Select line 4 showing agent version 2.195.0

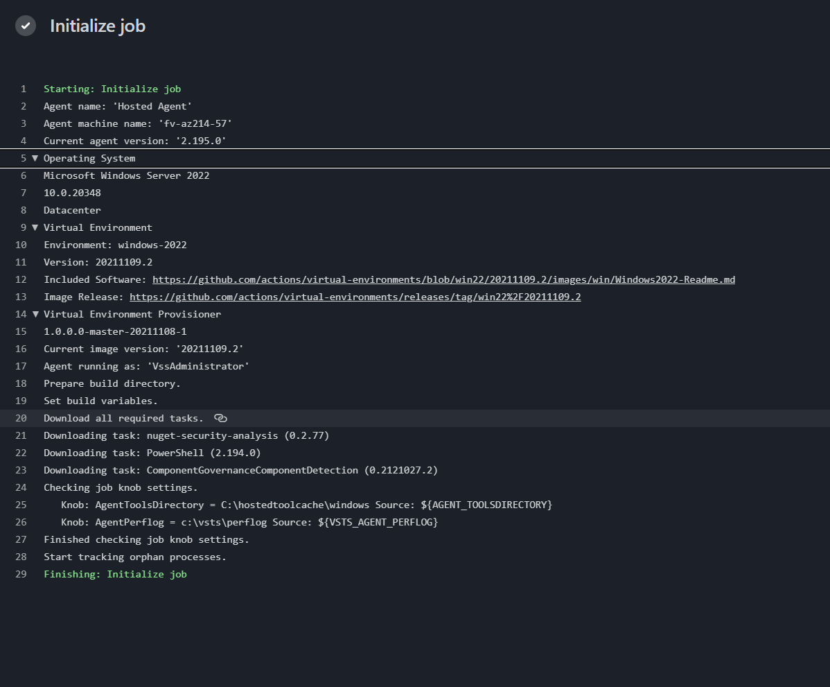click(x=136, y=141)
